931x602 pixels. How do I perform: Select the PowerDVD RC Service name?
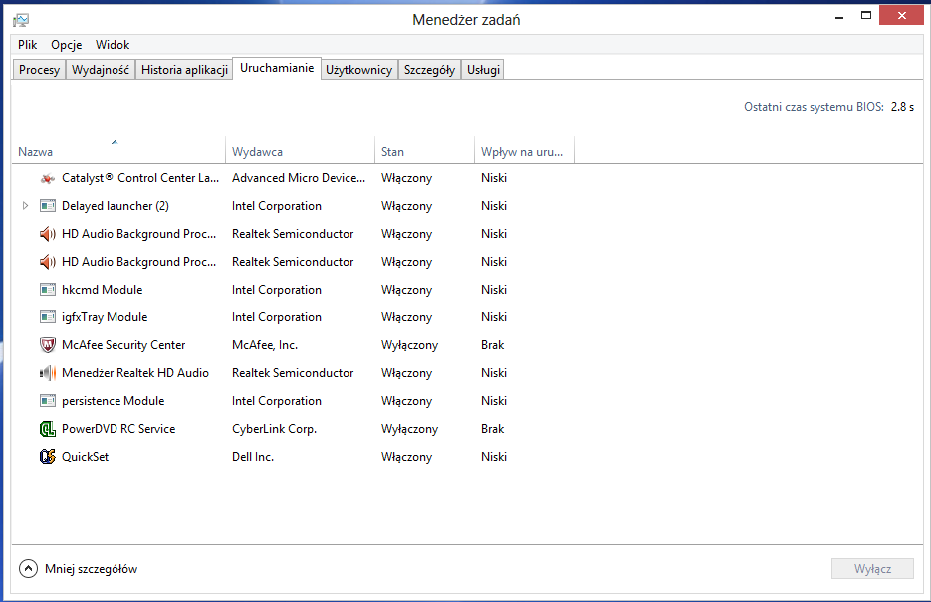[118, 429]
